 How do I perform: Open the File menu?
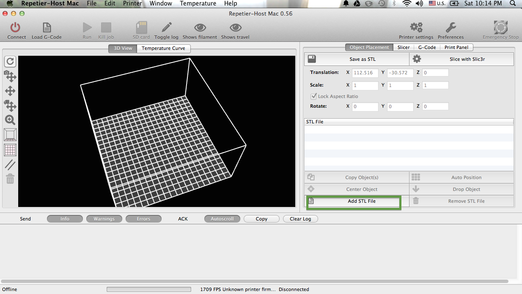click(x=91, y=3)
